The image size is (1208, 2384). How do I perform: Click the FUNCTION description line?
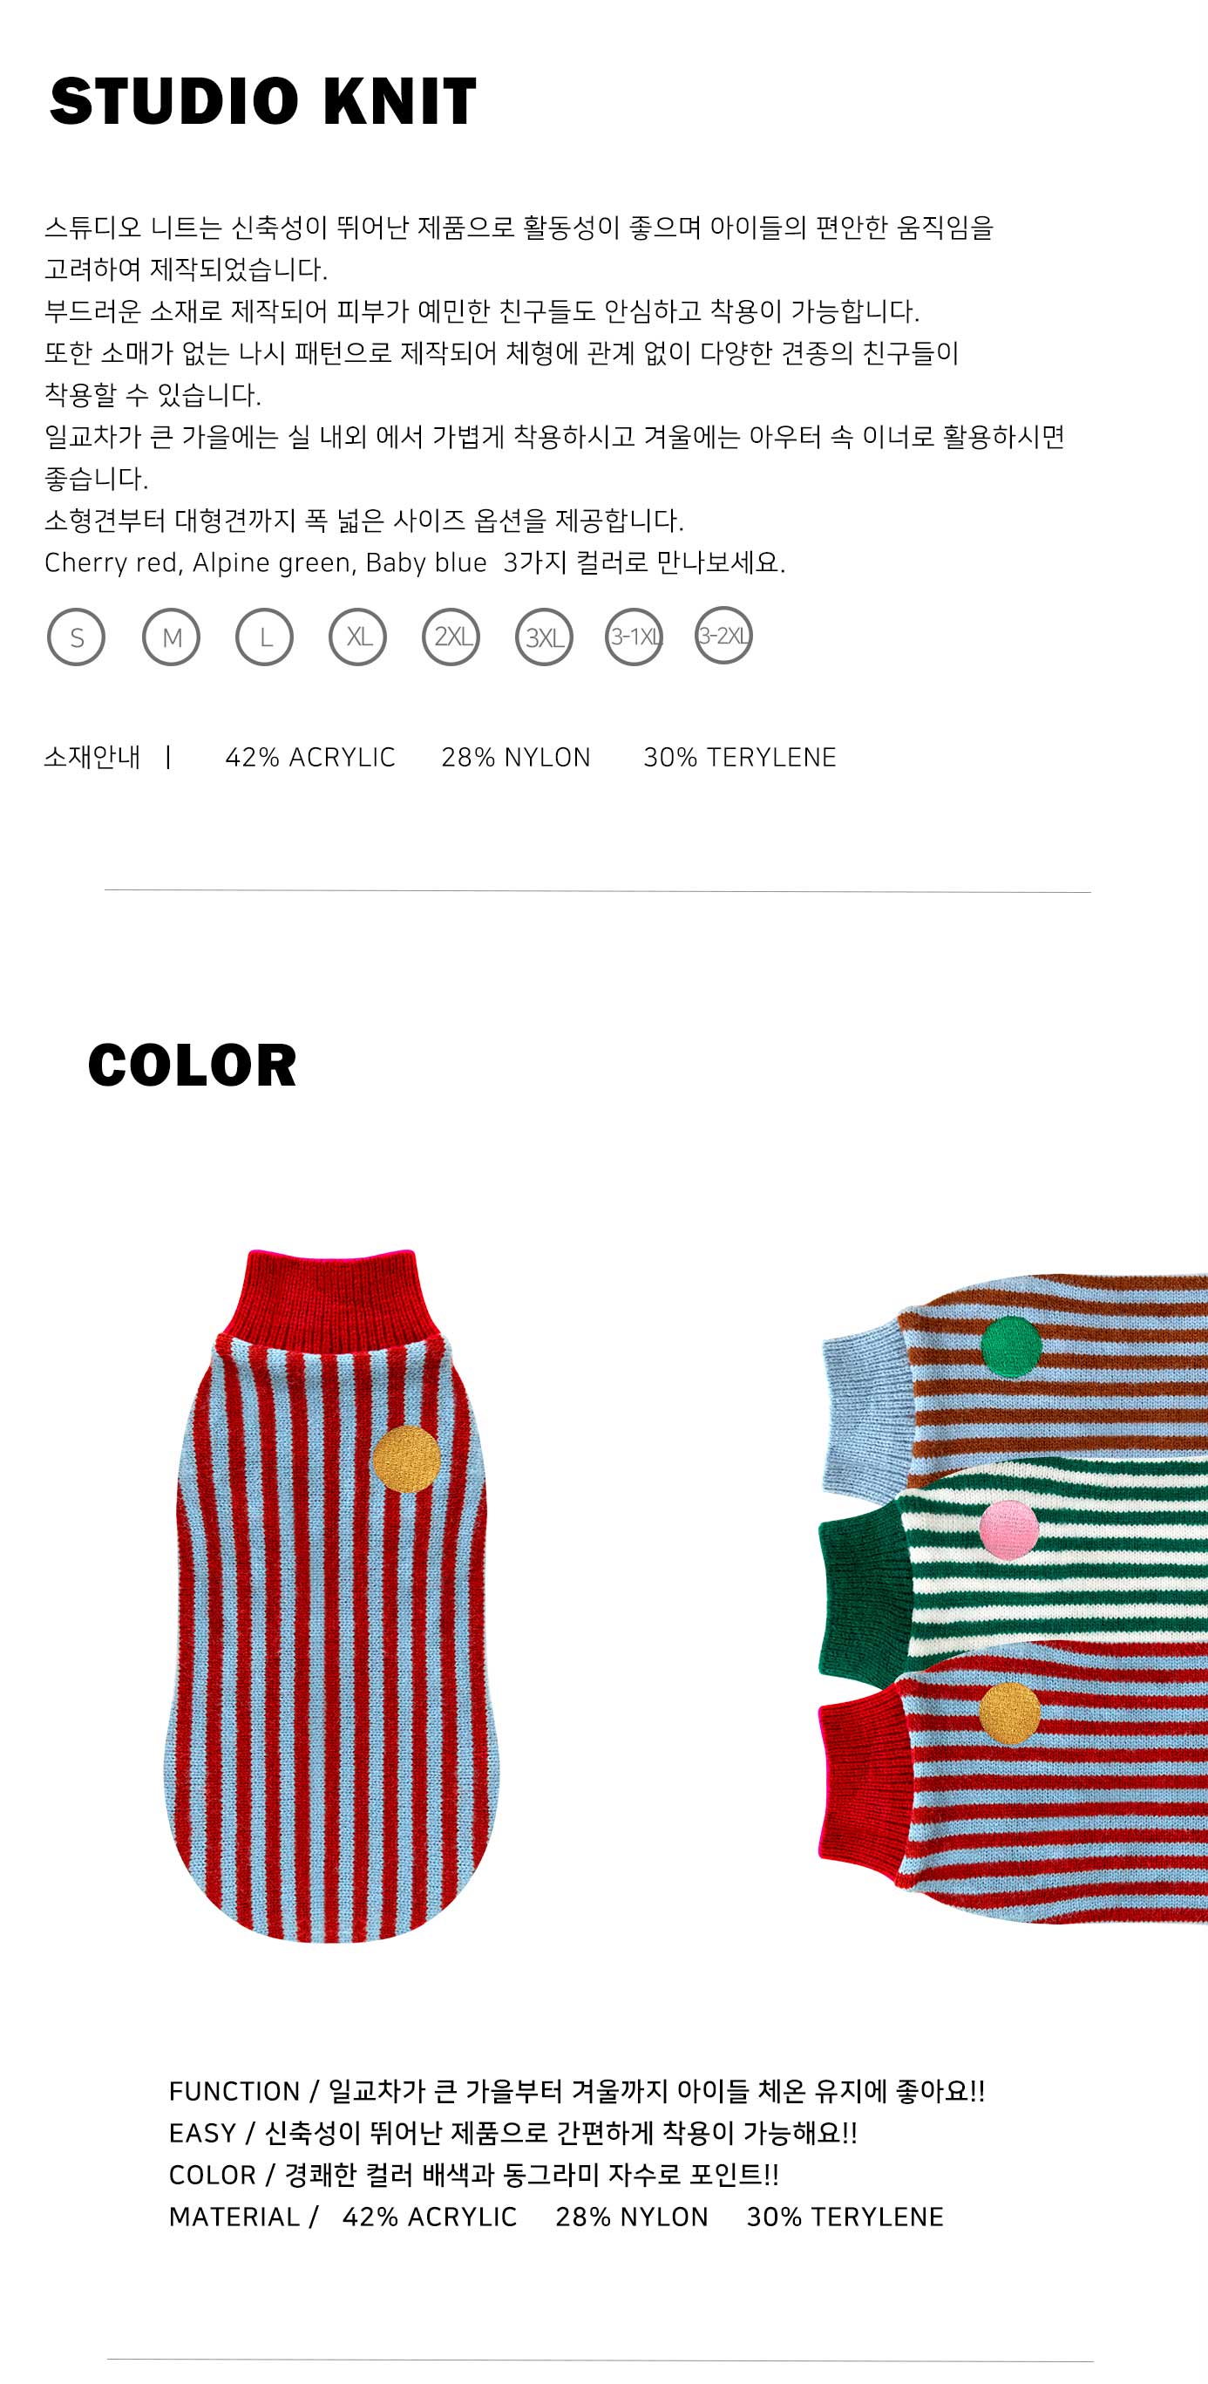(x=577, y=2092)
